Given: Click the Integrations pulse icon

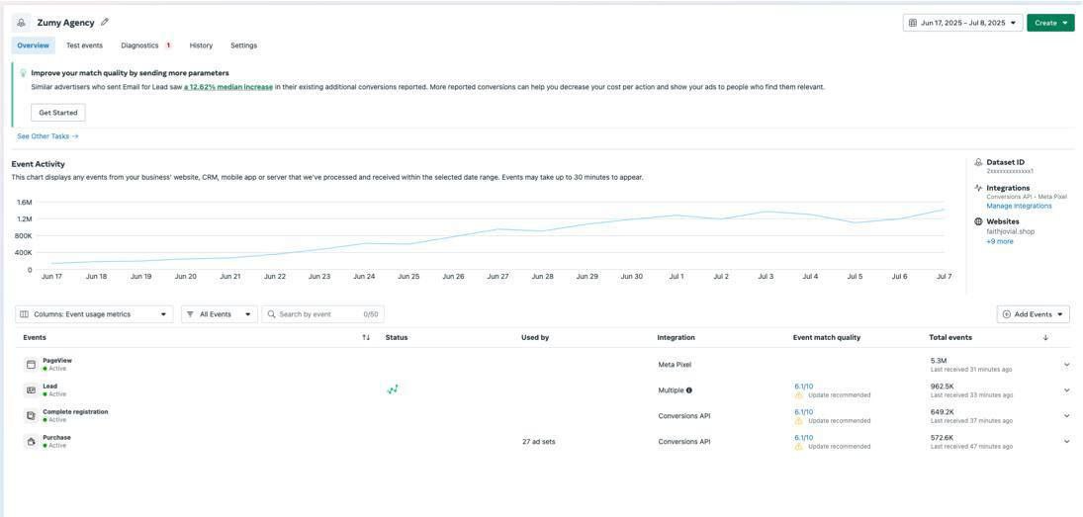Looking at the screenshot, I should (x=978, y=188).
